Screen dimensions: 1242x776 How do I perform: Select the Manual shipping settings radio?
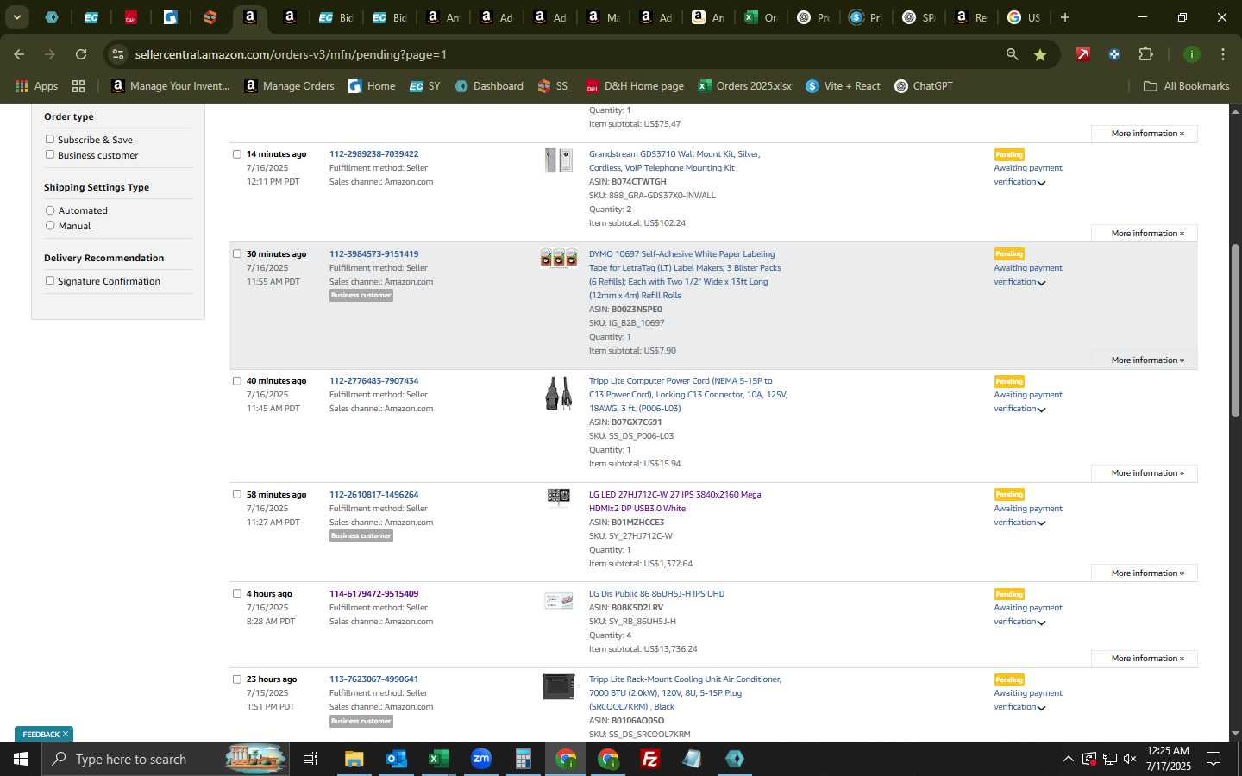tap(50, 226)
